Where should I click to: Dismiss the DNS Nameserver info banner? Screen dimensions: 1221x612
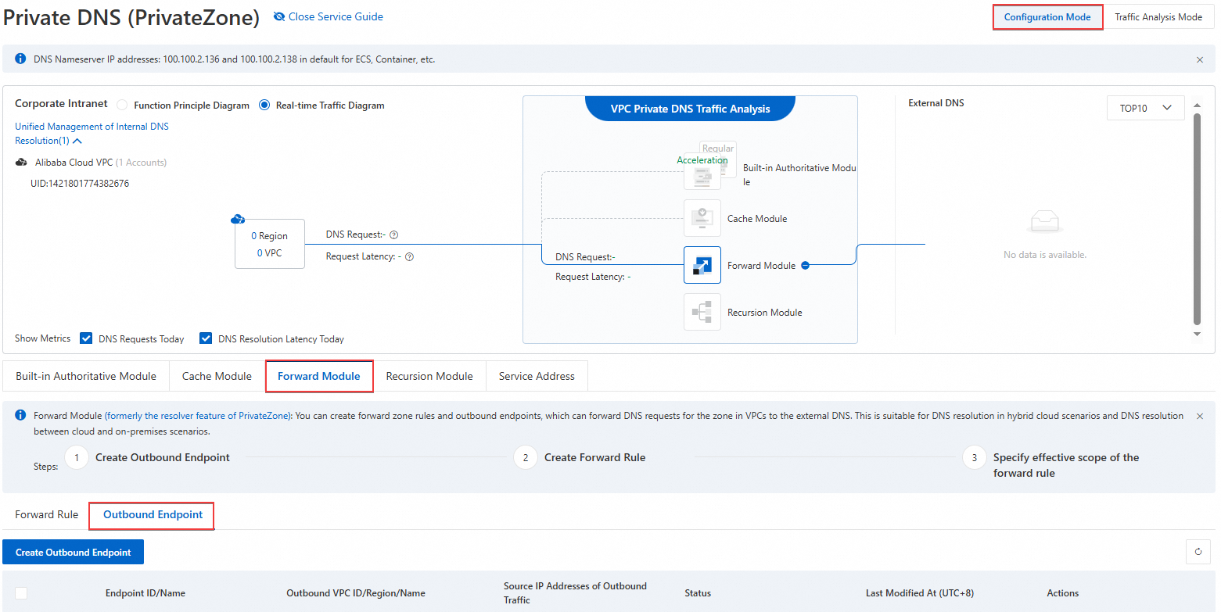click(1200, 59)
